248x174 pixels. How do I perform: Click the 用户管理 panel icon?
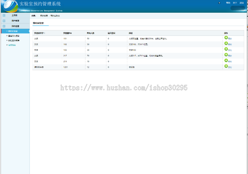4,20
